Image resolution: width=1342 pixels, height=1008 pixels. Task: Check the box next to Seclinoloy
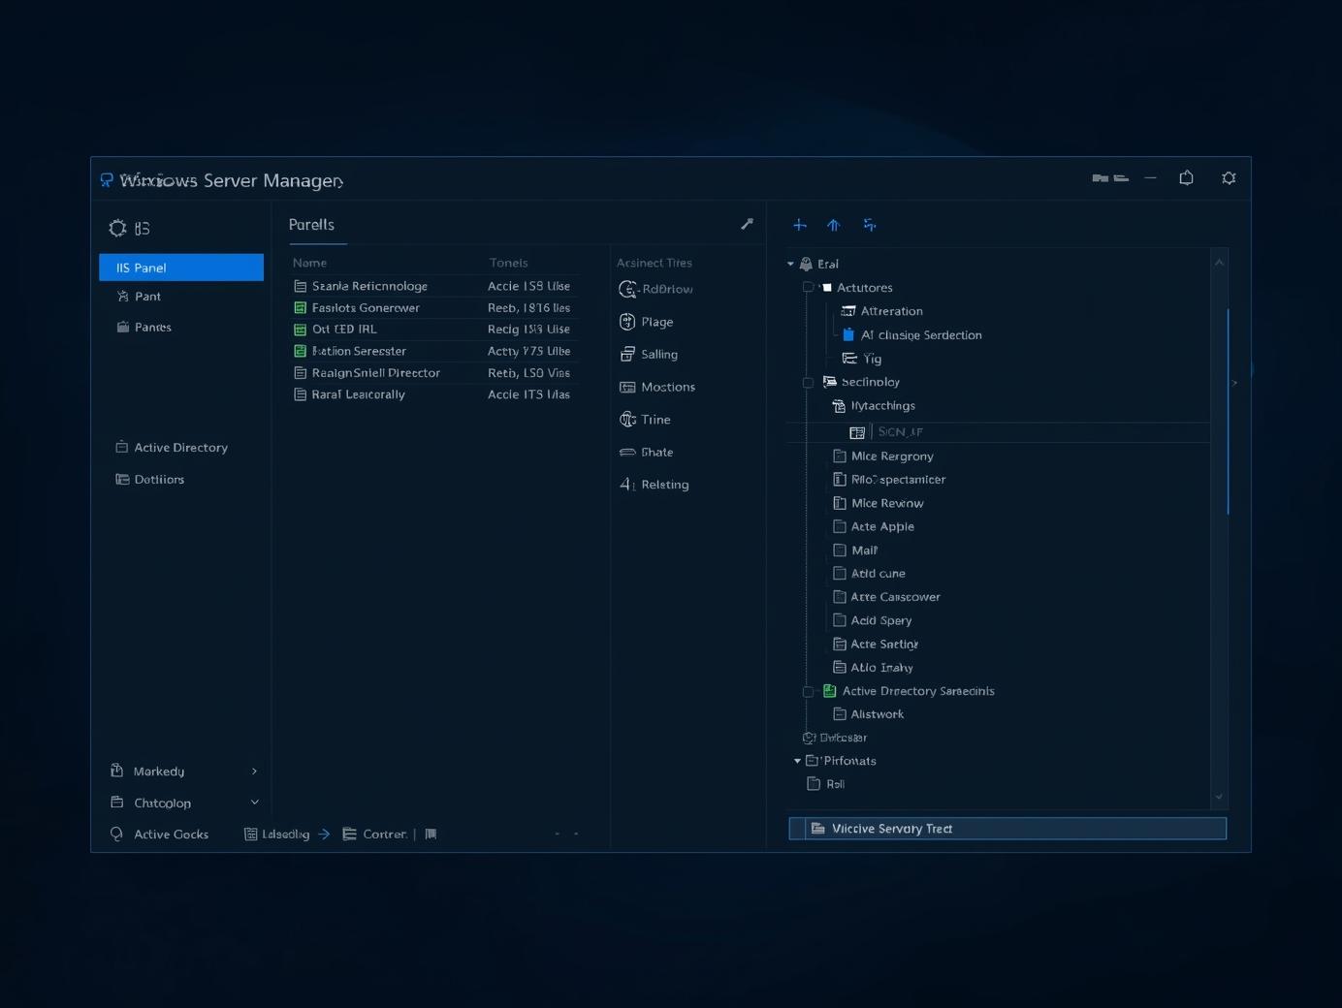tap(808, 382)
